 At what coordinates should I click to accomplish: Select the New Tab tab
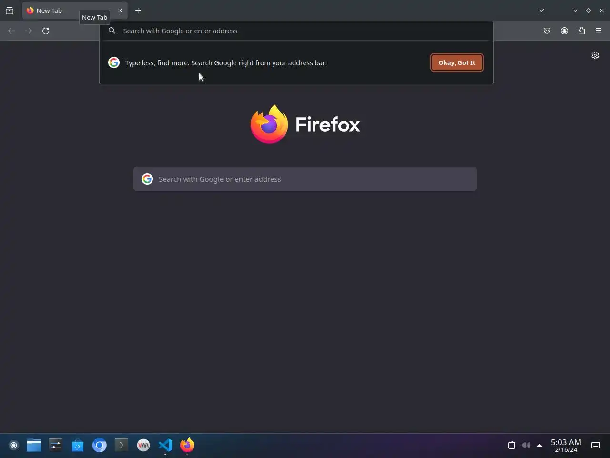click(74, 10)
